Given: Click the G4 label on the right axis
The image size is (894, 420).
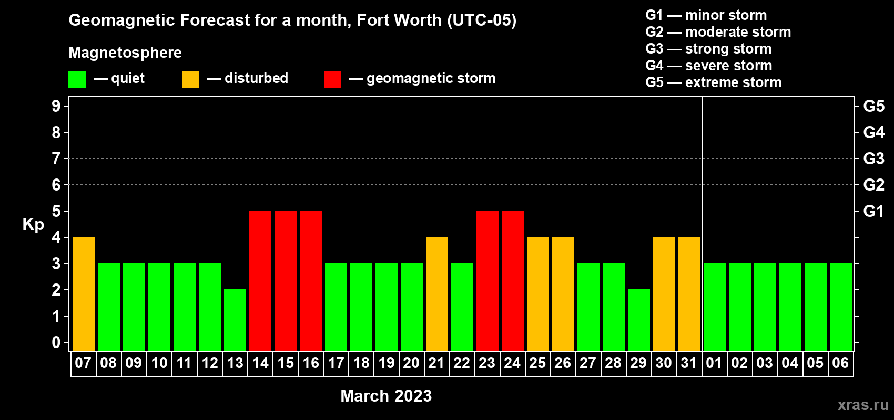Looking at the screenshot, I should tap(874, 132).
